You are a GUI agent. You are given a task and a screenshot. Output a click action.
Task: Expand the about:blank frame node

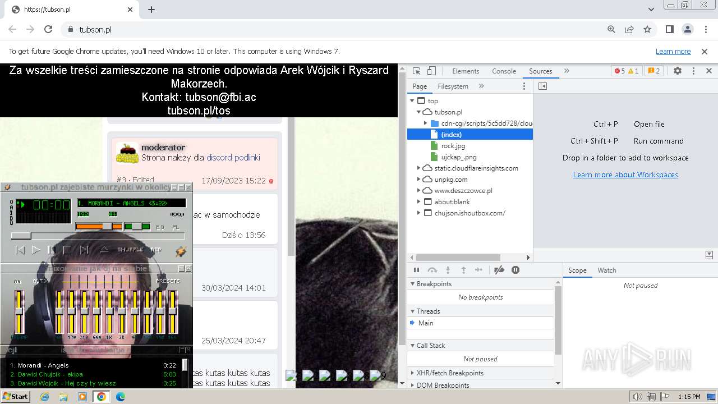(418, 202)
